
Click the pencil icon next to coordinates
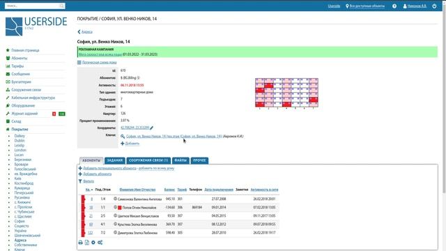[152, 128]
